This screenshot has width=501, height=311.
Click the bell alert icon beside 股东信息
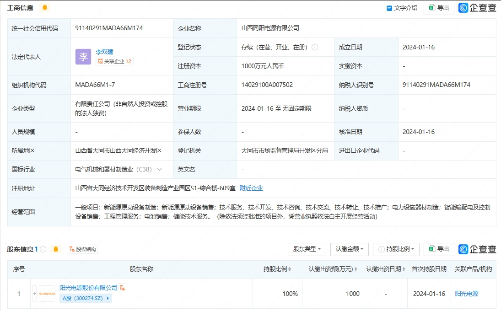coord(56,249)
